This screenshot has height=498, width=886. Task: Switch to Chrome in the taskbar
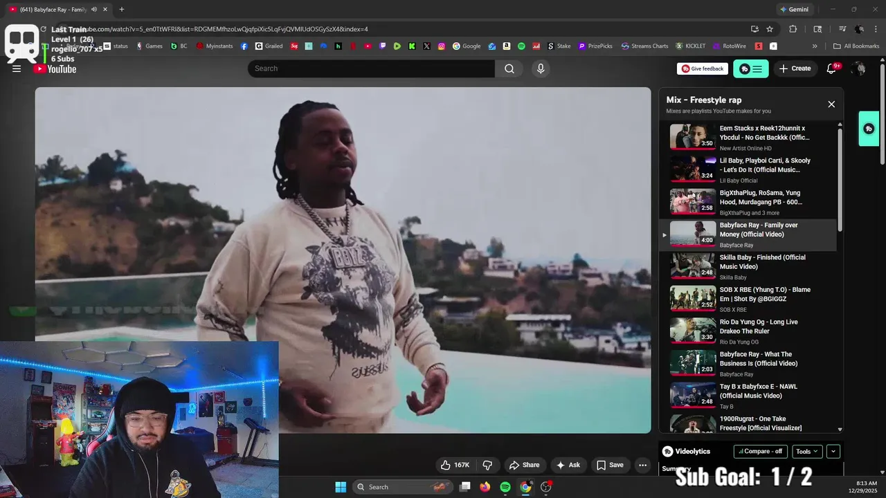click(525, 487)
